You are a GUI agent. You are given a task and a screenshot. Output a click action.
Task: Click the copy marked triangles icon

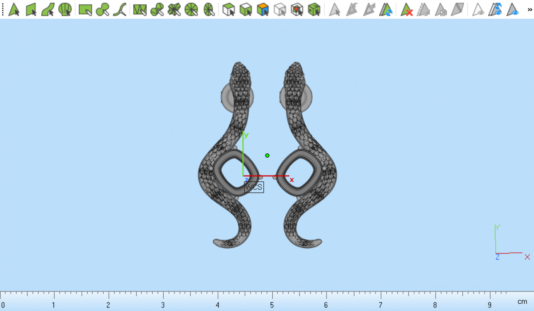pos(441,9)
